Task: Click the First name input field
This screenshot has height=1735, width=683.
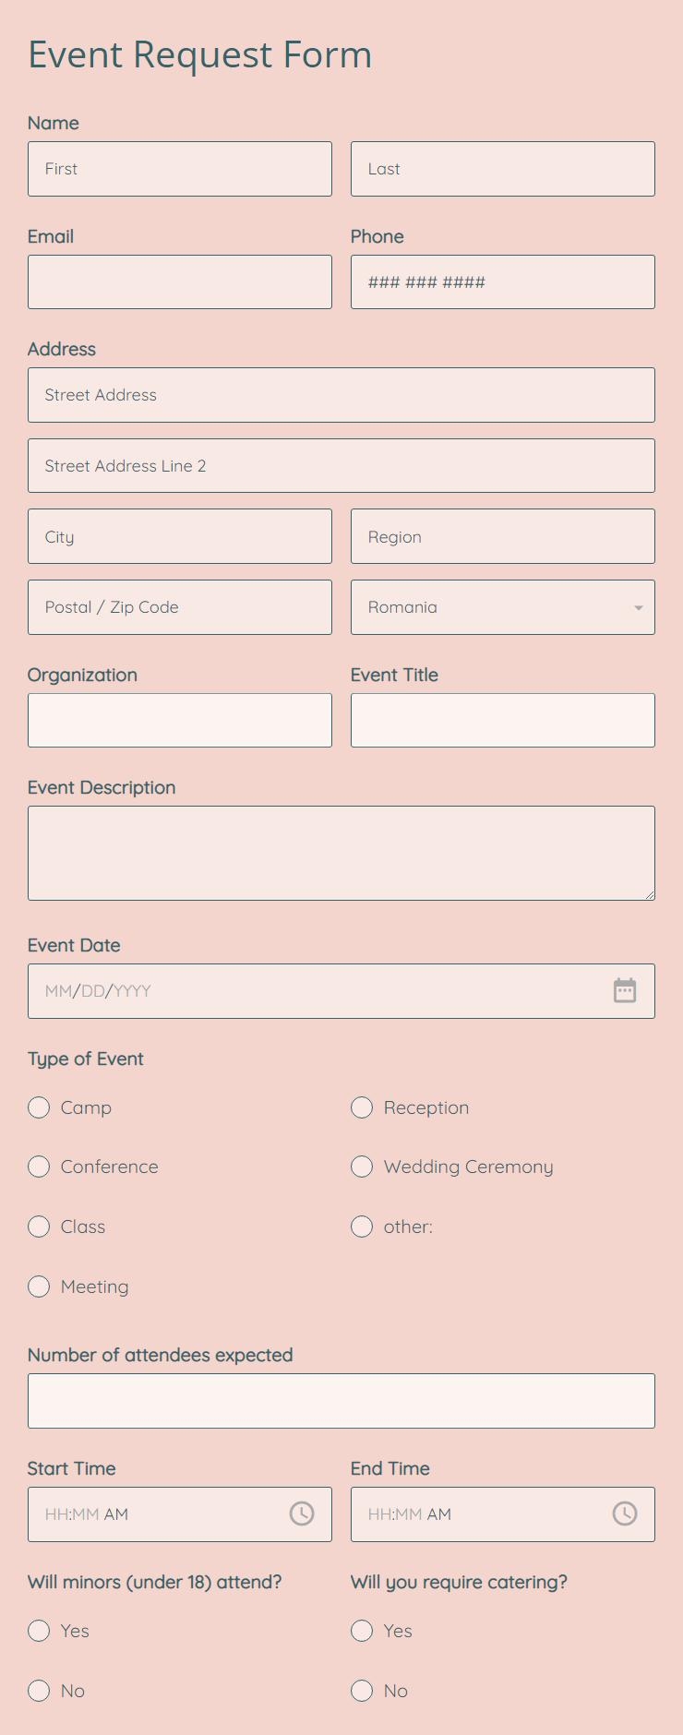Action: 180,169
